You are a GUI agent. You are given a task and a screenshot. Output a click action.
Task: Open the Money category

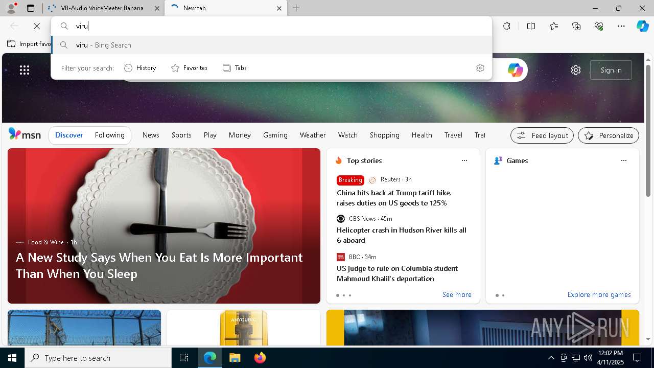pyautogui.click(x=240, y=135)
